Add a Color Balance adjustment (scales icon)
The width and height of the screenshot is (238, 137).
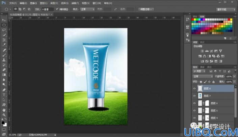pyautogui.click(x=205, y=56)
